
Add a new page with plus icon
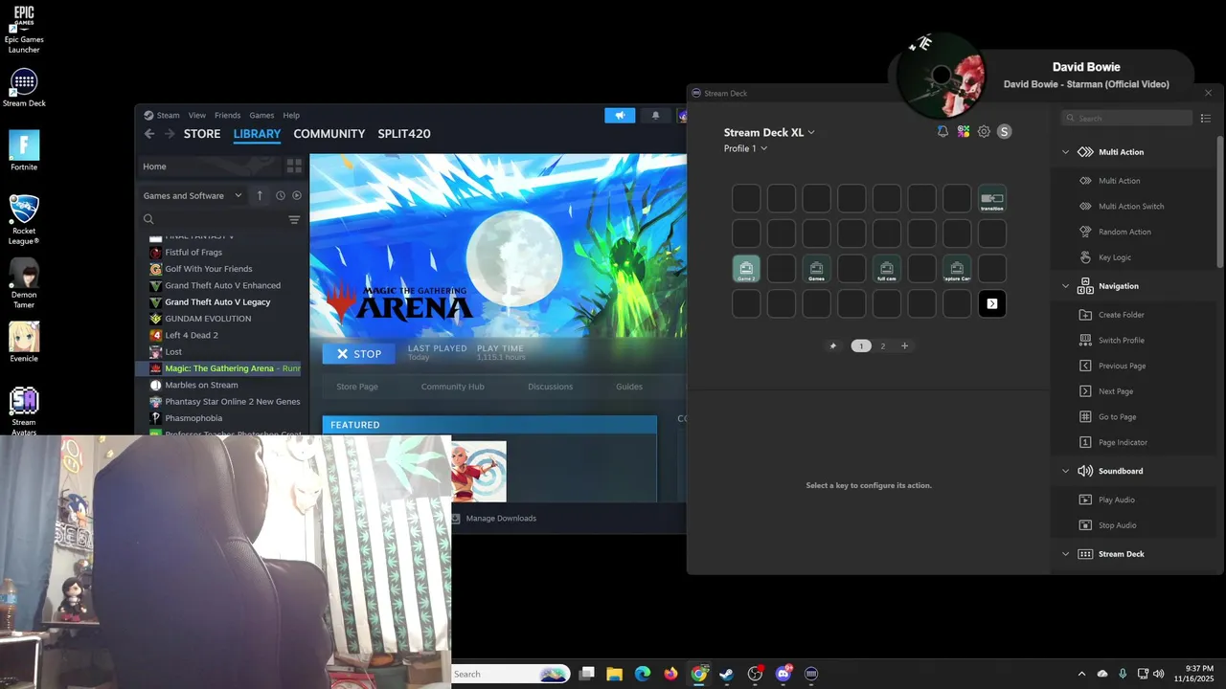[904, 346]
